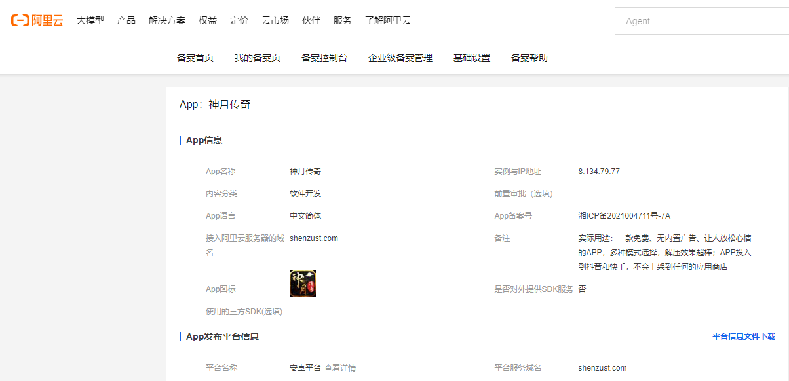Open the 伙伴 menu

311,20
